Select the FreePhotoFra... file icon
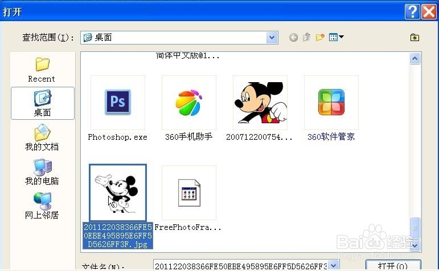439x271 pixels. (189, 193)
